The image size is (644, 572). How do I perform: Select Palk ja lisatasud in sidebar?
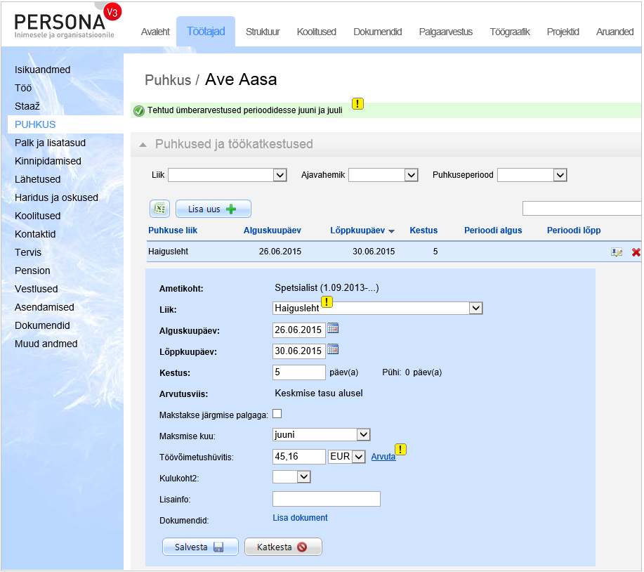(50, 143)
